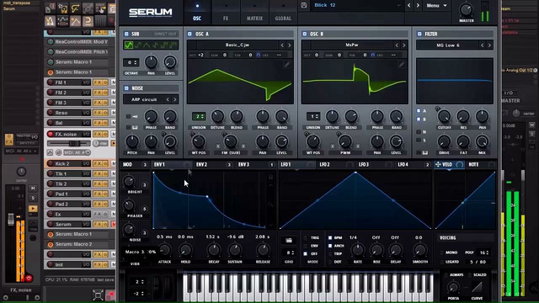
Task: Click the save preset disk icon
Action: point(304,5)
